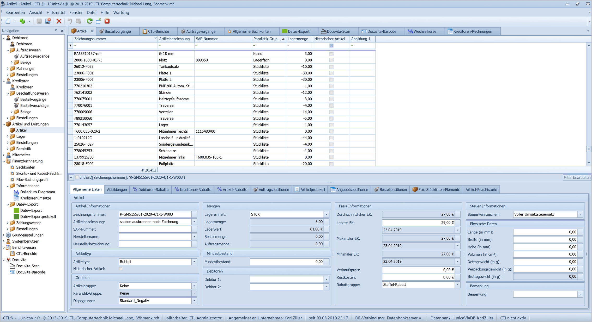Switch to the Artikelprotokoll tab
The height and width of the screenshot is (322, 592).
310,190
